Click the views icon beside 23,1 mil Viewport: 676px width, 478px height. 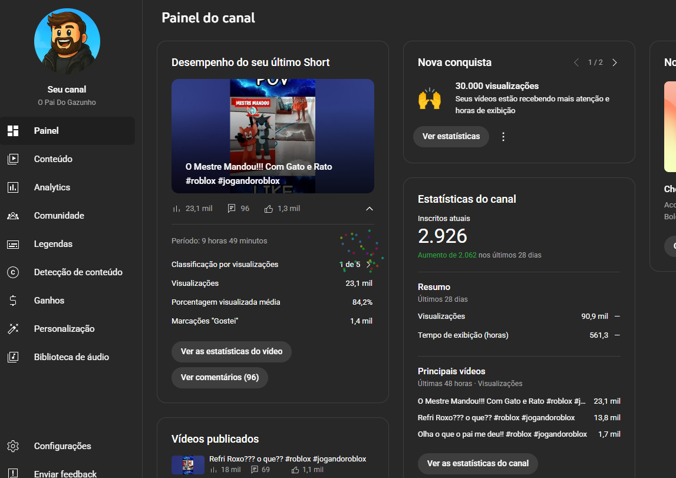[176, 209]
